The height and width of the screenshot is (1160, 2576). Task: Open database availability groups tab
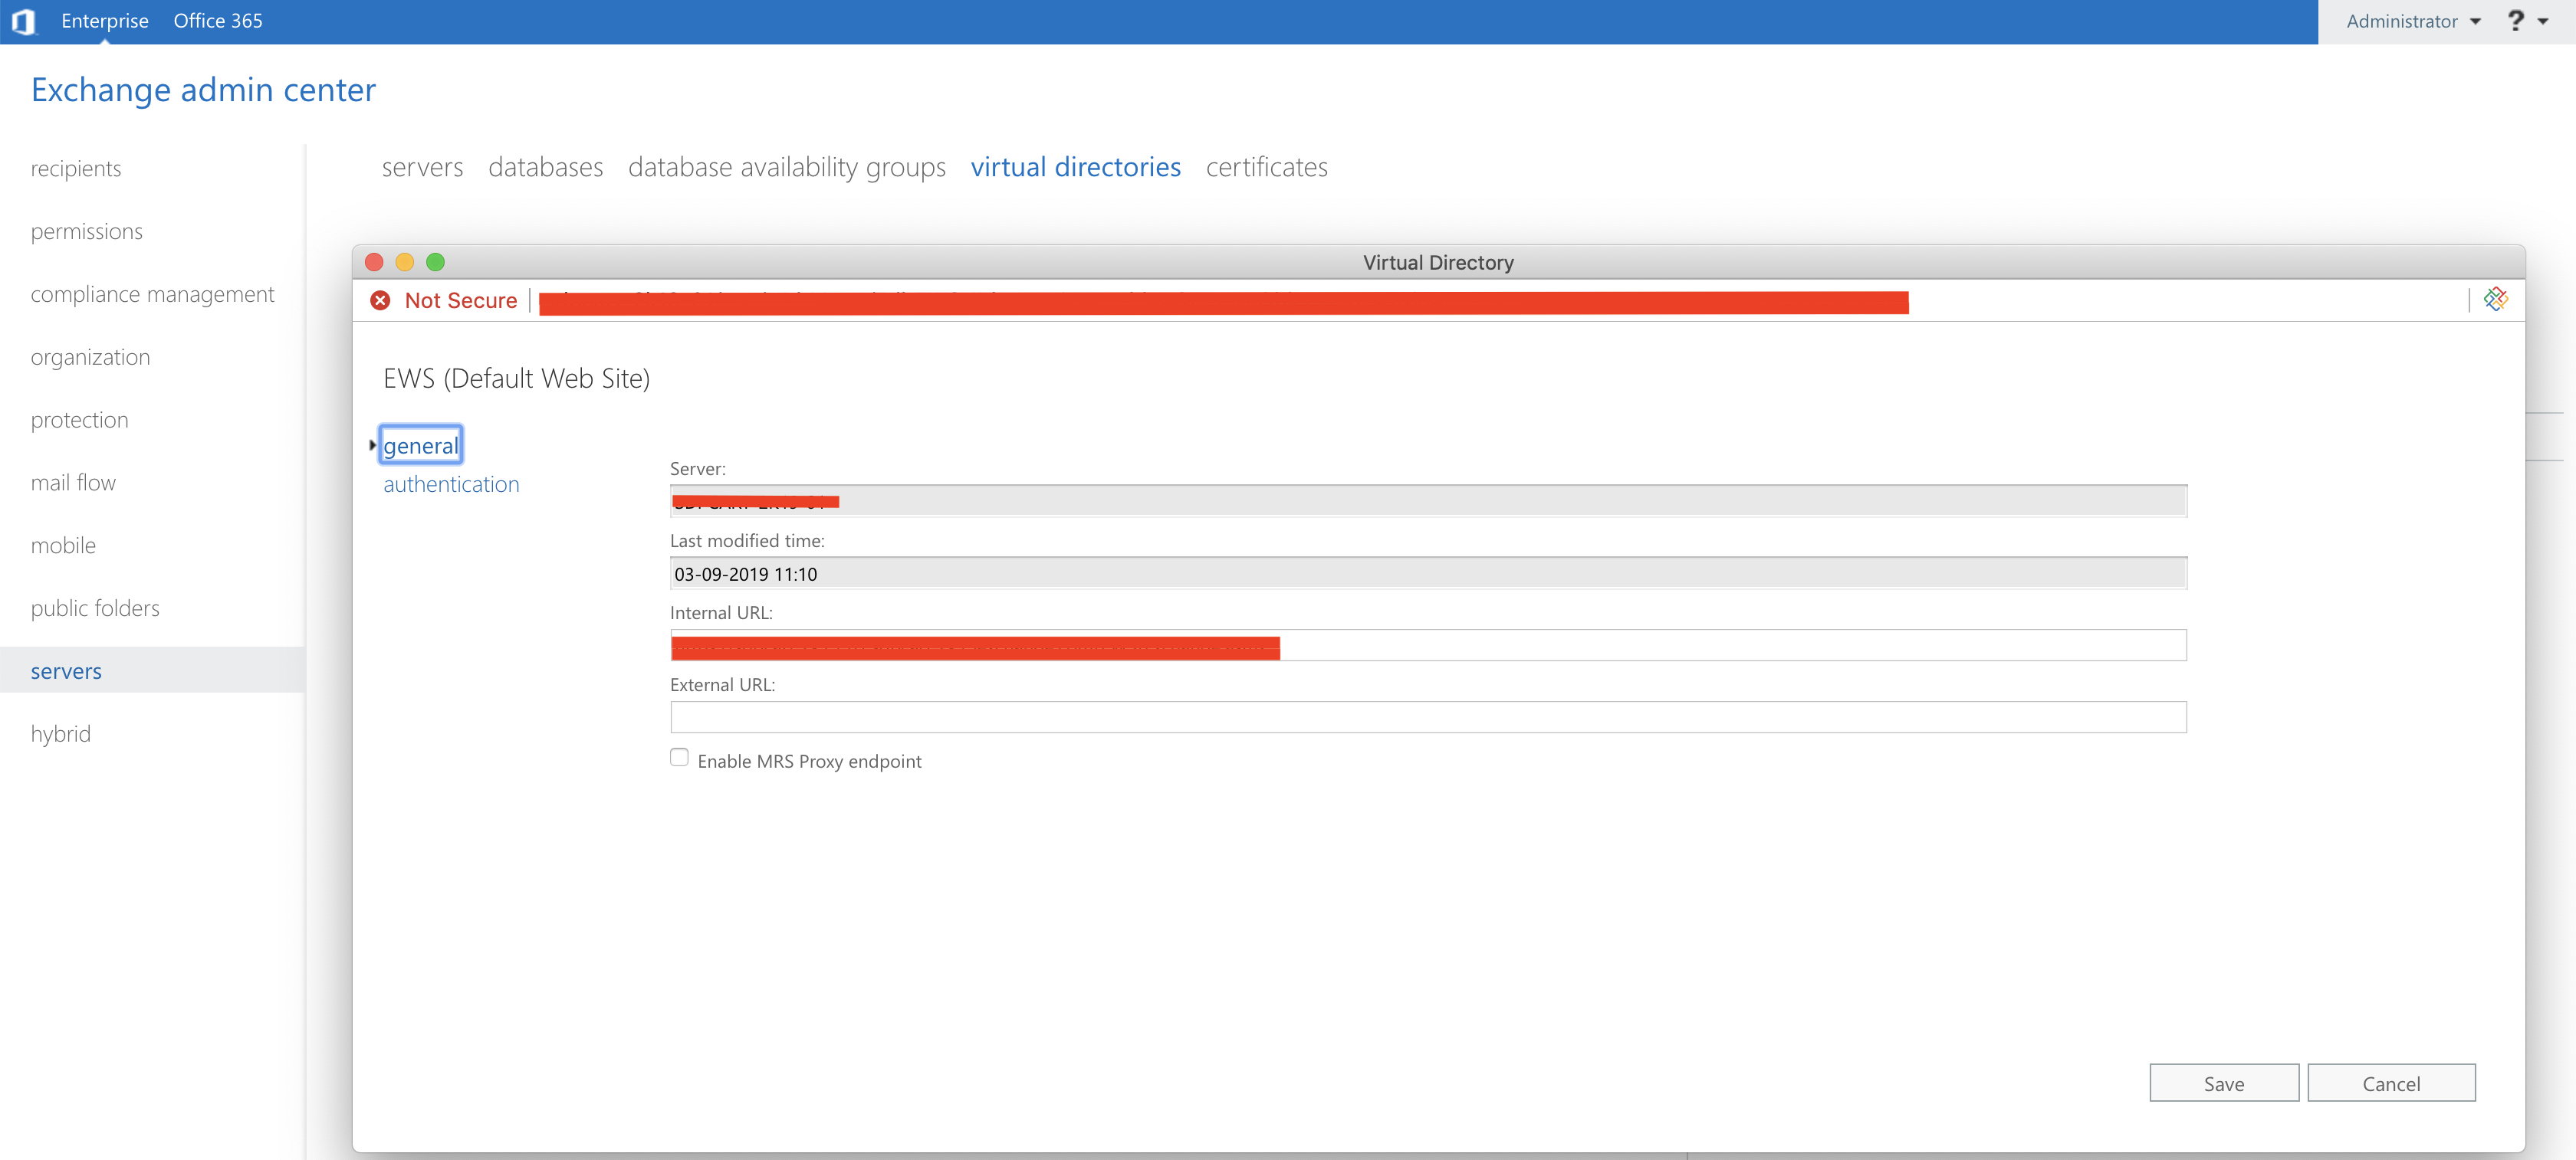pyautogui.click(x=786, y=167)
